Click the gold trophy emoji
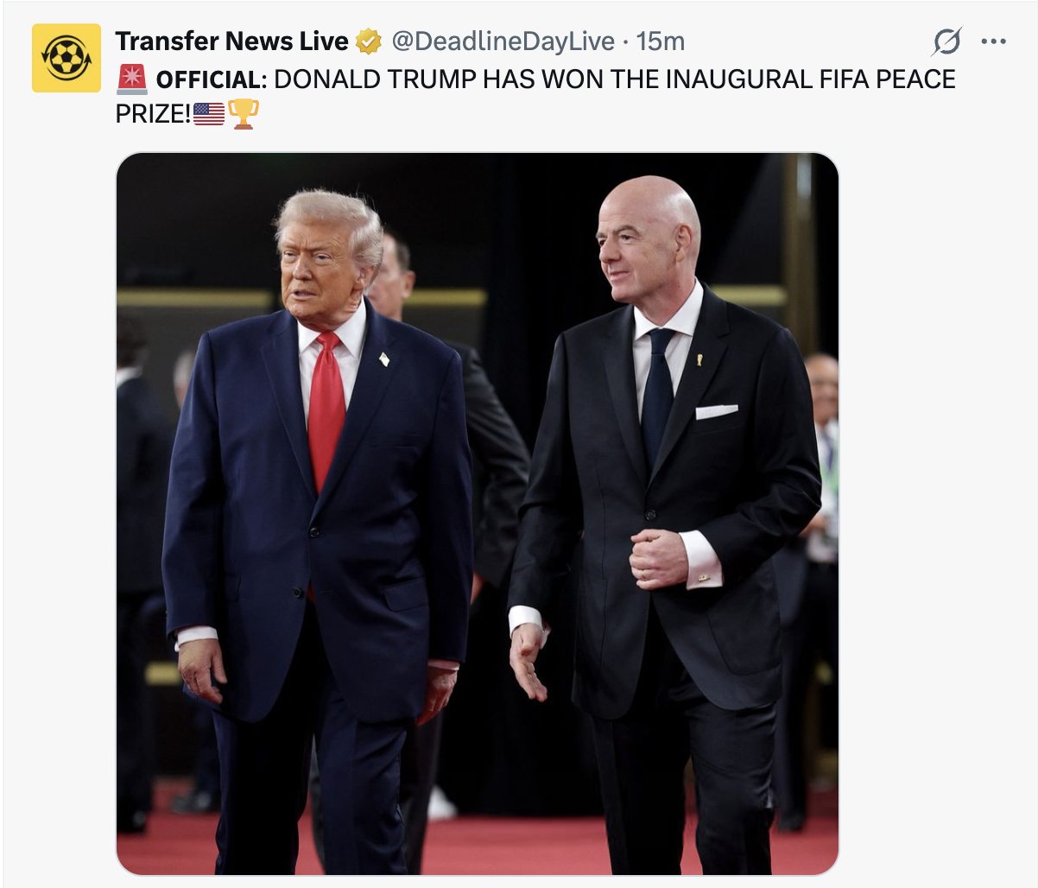Viewport: 1038px width, 888px height. pos(243,113)
